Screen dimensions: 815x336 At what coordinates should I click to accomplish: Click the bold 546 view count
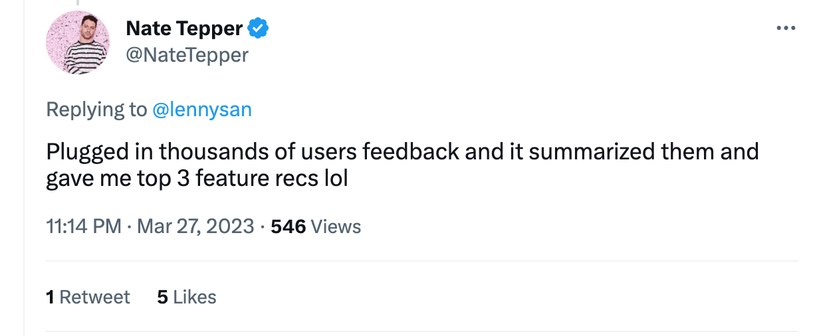pyautogui.click(x=289, y=226)
